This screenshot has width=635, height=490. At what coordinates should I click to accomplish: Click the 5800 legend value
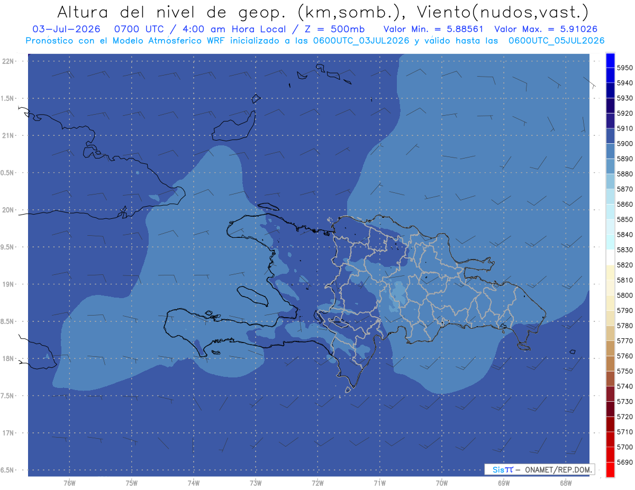coord(624,295)
